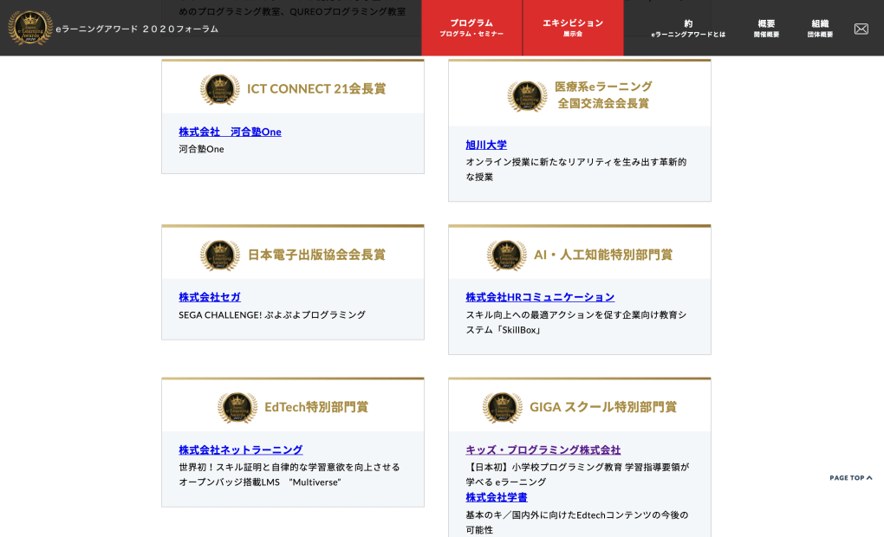This screenshot has width=884, height=537.
Task: Click the 医療系eラーニング全国交流会会長賞 heading
Action: click(603, 94)
